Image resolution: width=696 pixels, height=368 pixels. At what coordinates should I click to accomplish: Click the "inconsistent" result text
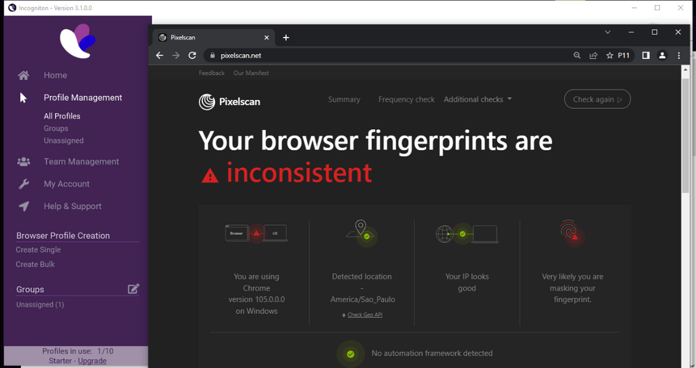point(299,173)
